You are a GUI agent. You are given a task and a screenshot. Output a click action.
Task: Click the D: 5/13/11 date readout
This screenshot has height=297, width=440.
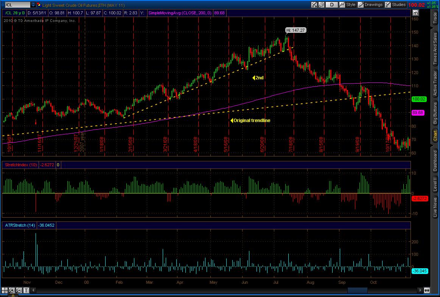point(37,13)
